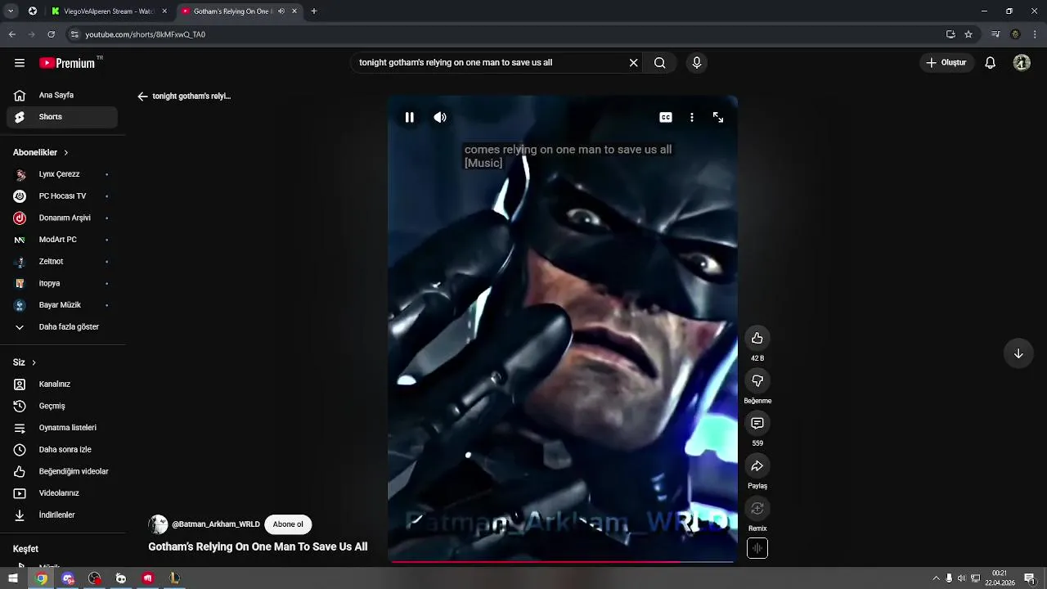Run search with the magnifier button
Screen dimensions: 1047x589
pyautogui.click(x=660, y=63)
